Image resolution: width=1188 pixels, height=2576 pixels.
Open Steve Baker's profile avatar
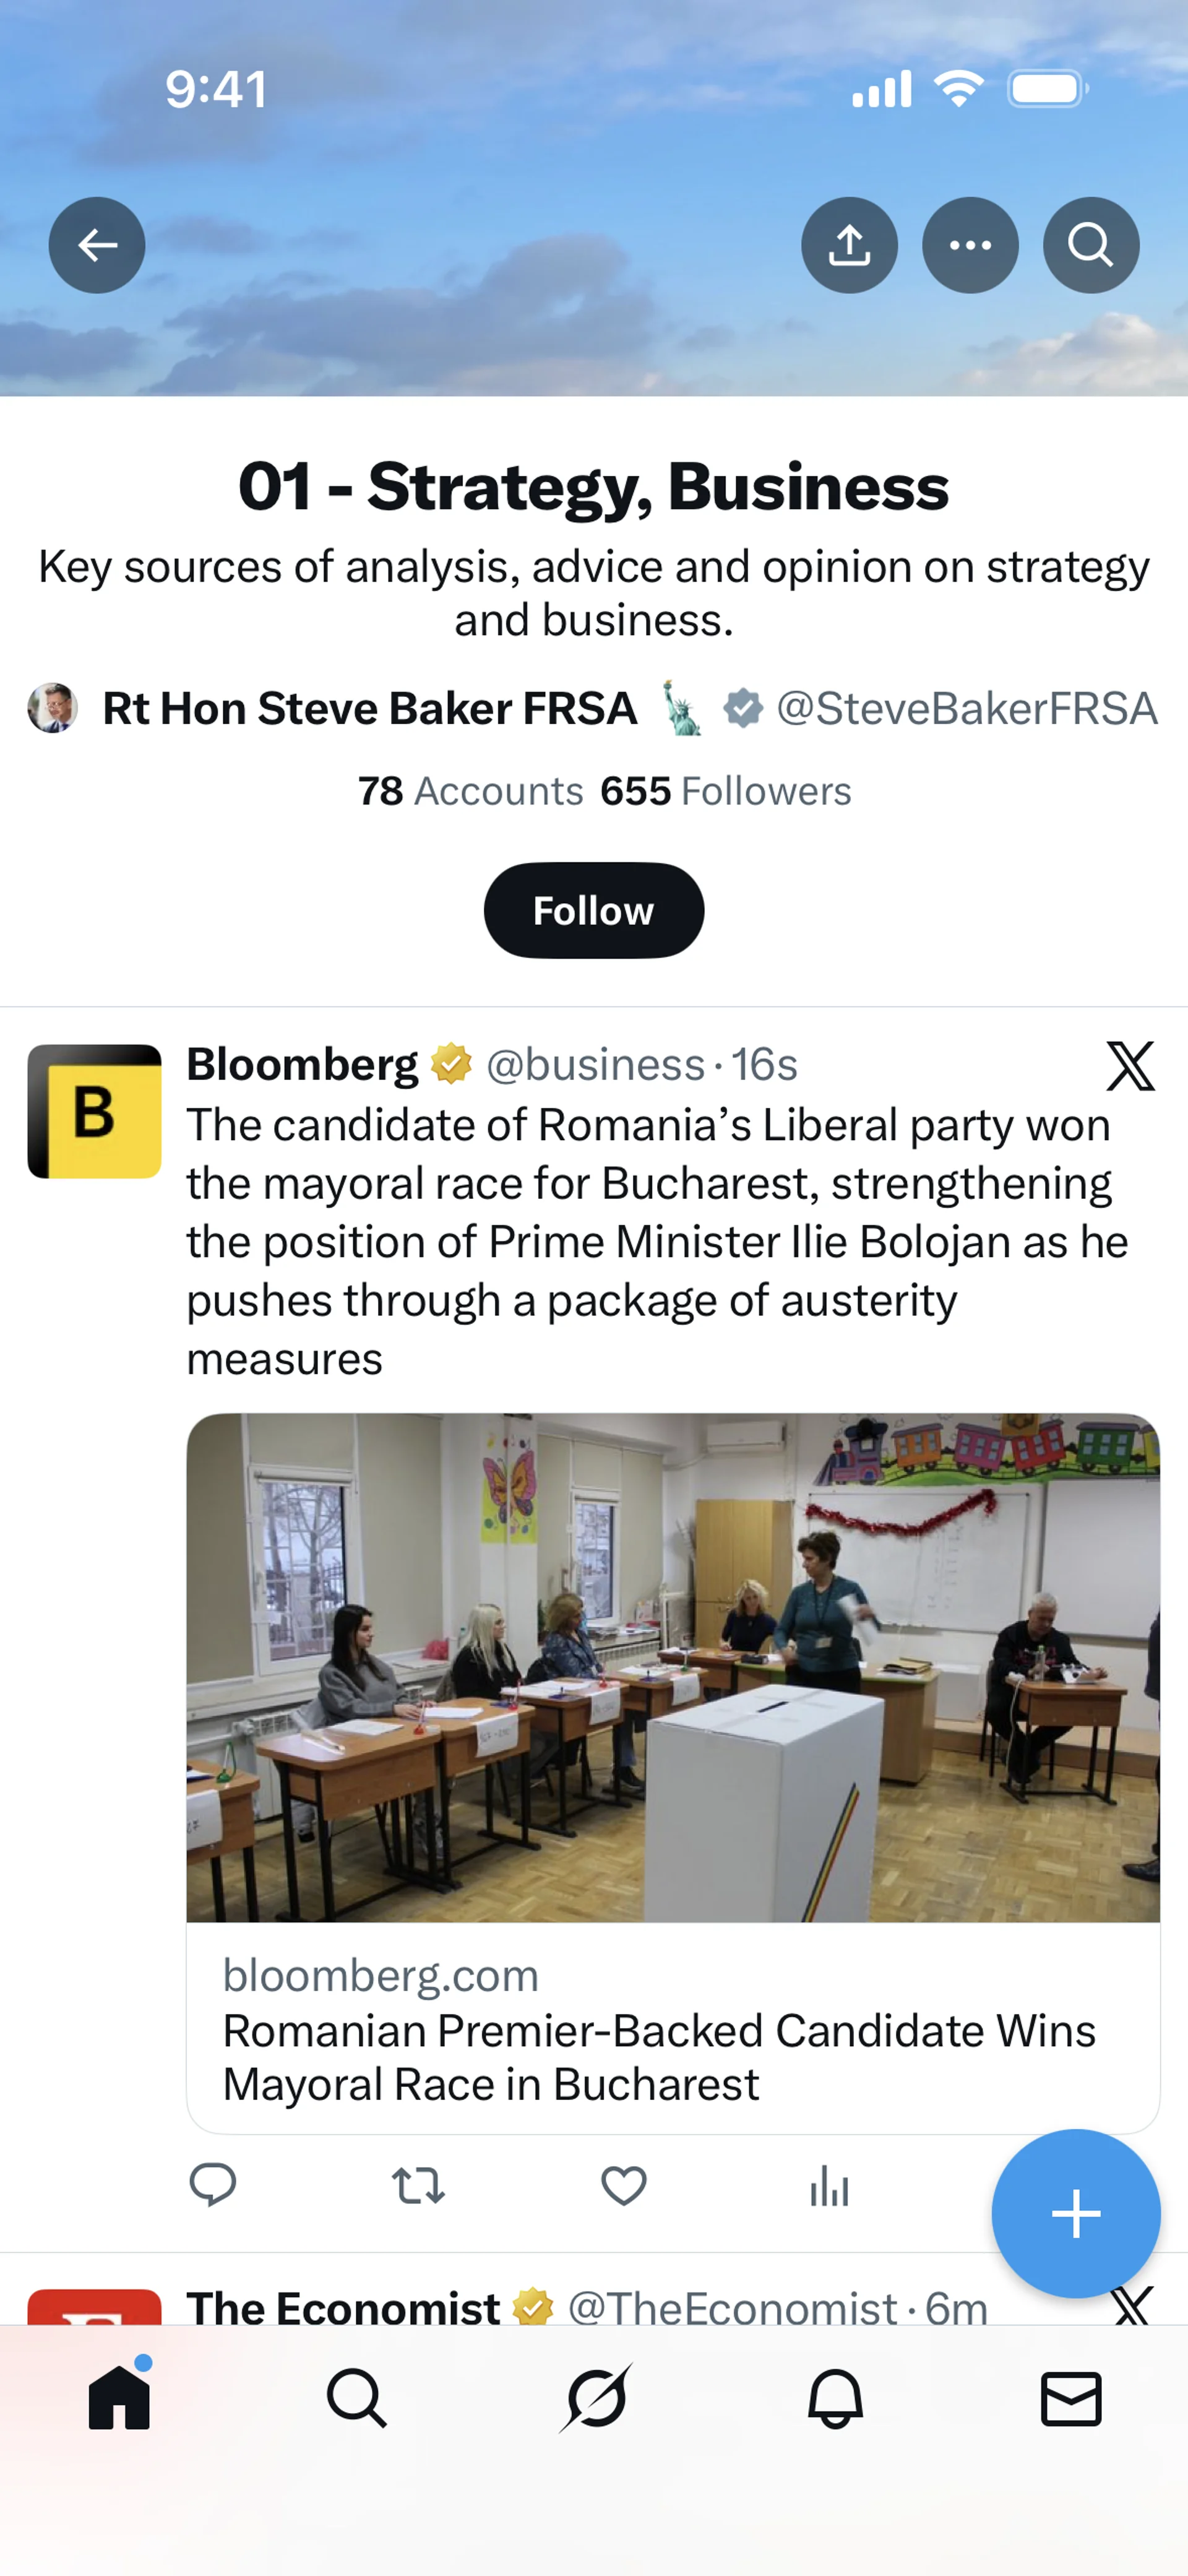[53, 708]
